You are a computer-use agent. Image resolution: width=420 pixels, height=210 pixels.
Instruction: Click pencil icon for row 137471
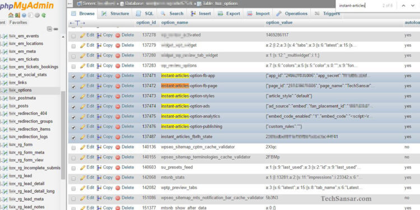coord(83,76)
